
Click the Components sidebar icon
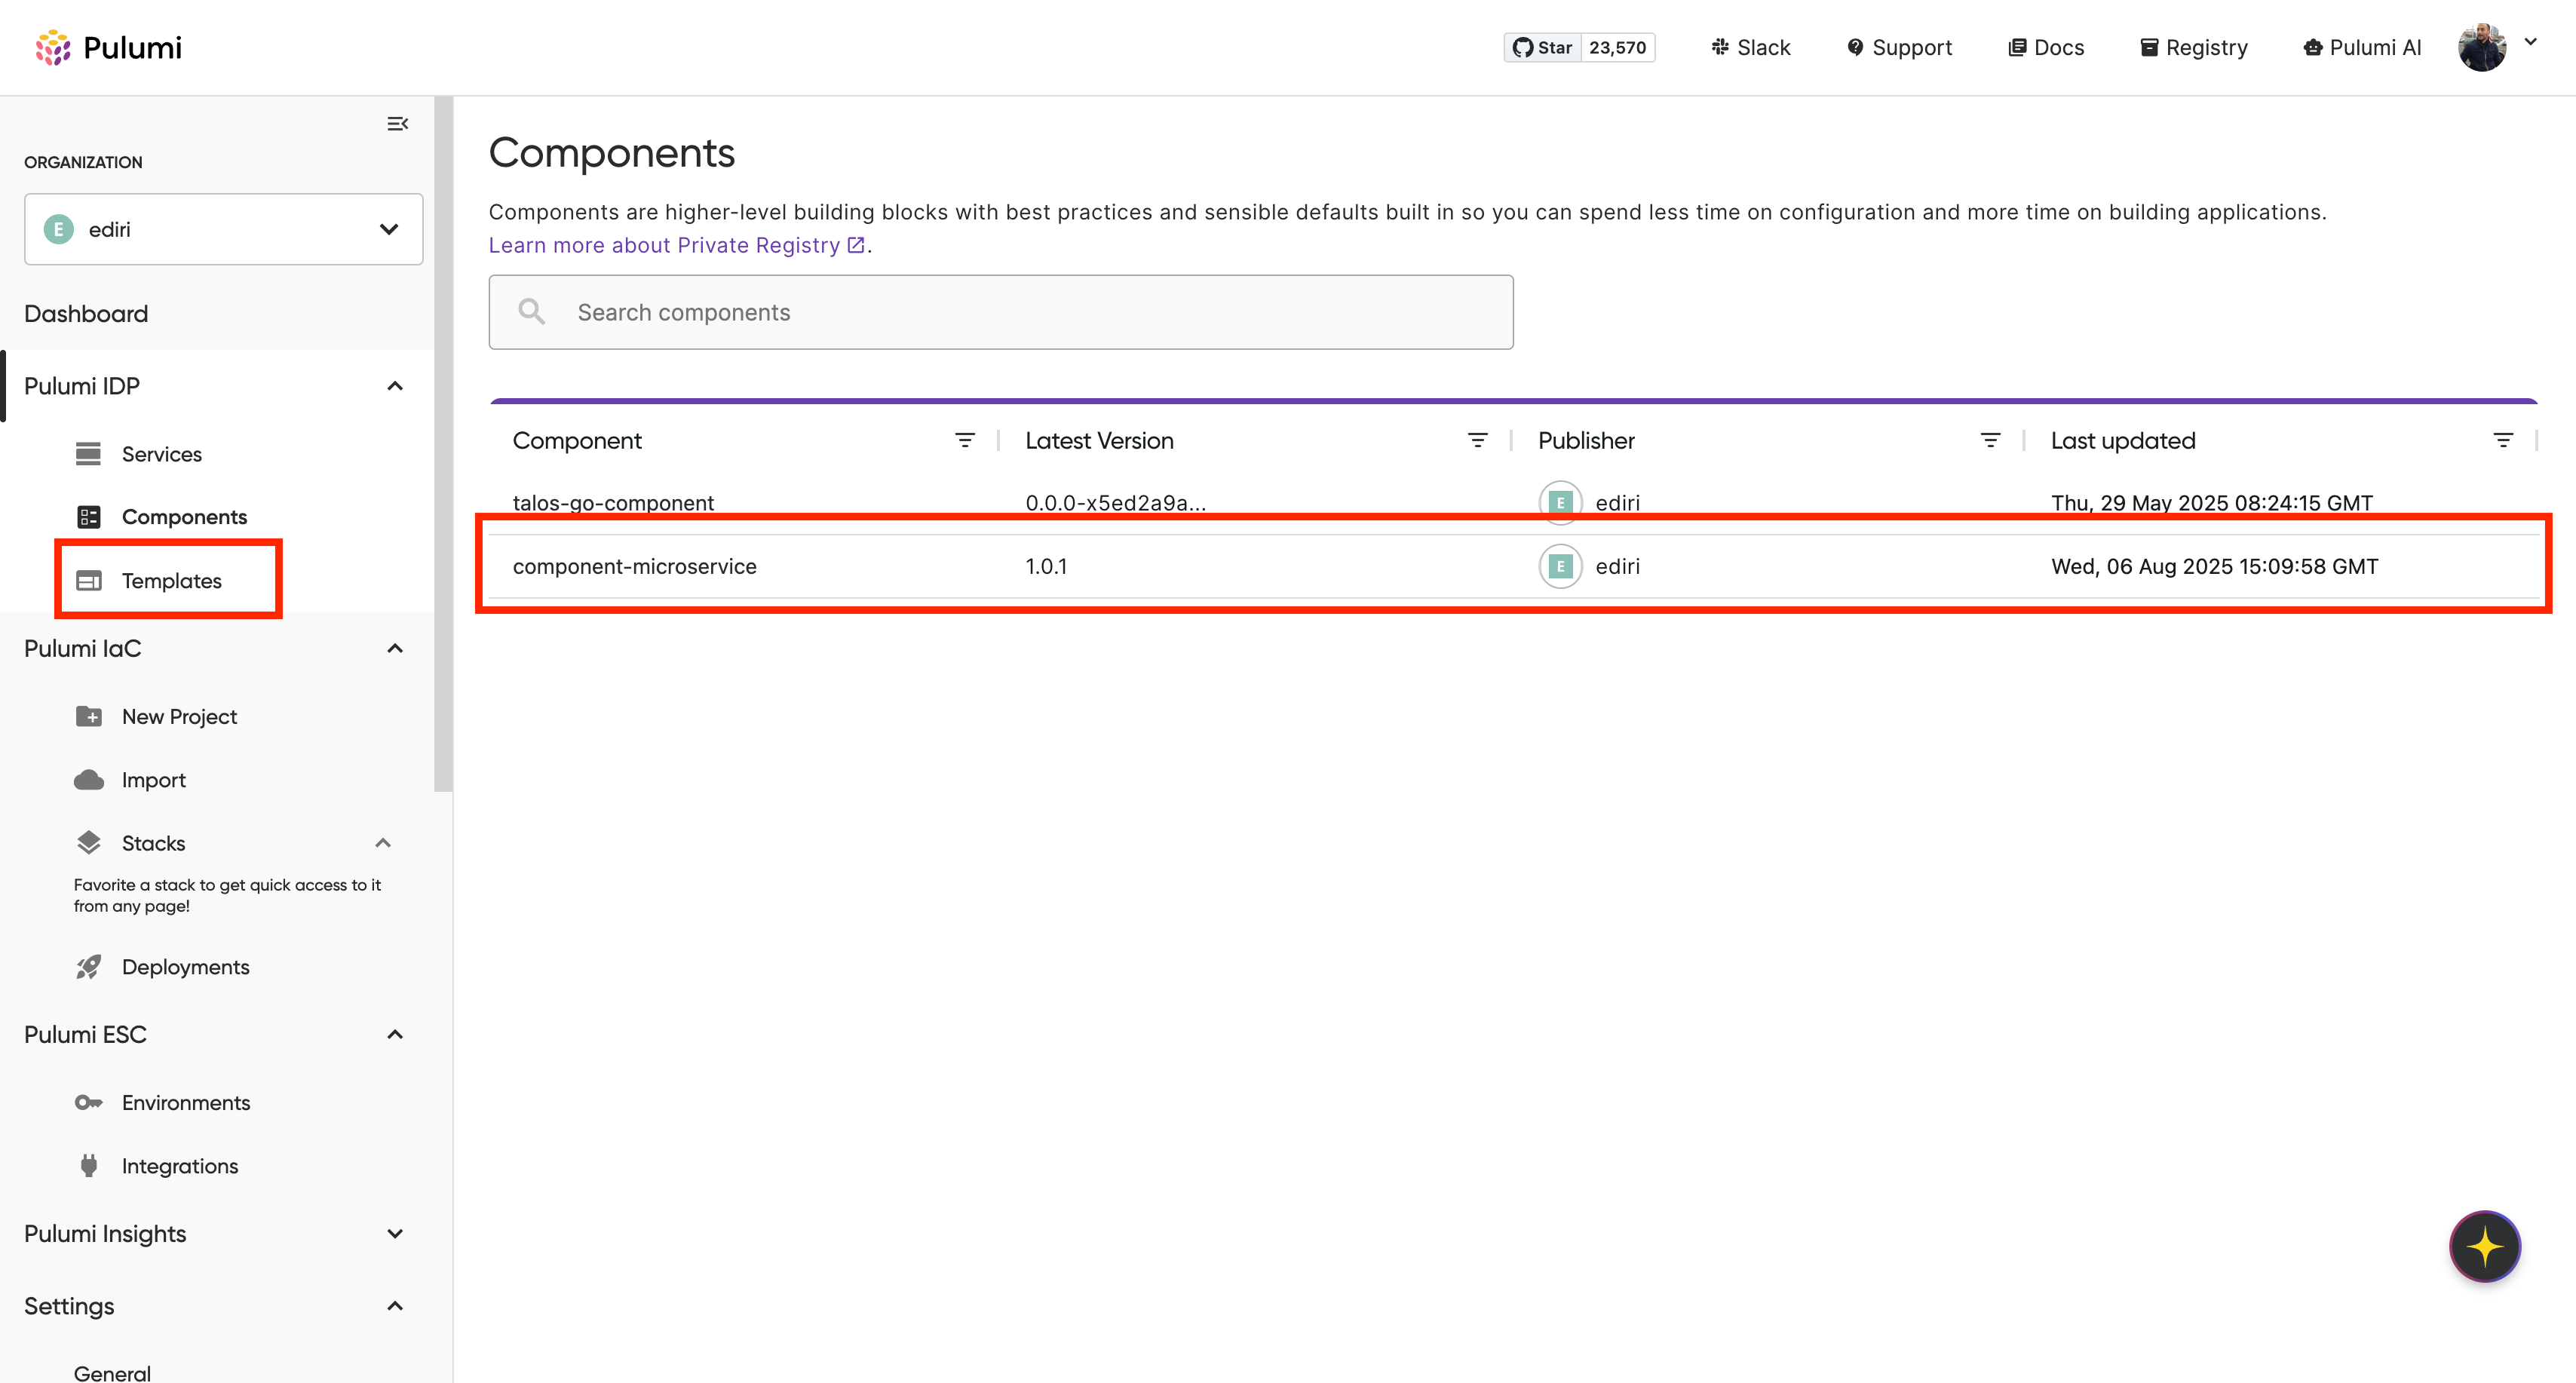(x=88, y=517)
